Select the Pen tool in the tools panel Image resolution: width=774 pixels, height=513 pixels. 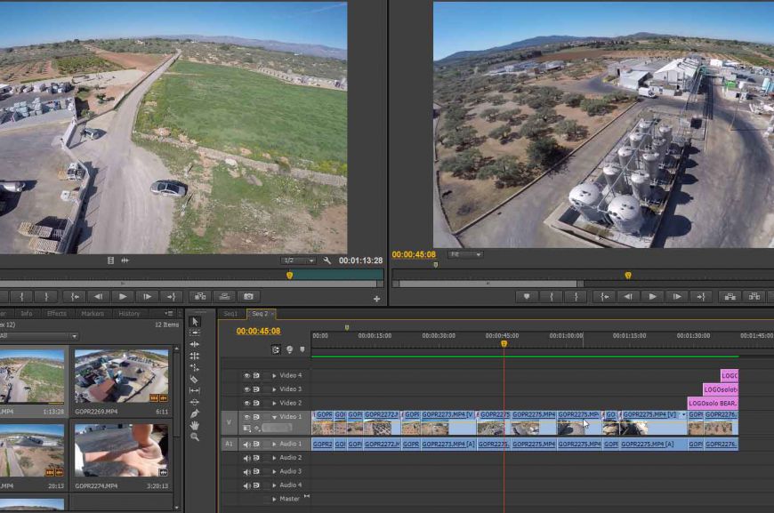pos(195,413)
